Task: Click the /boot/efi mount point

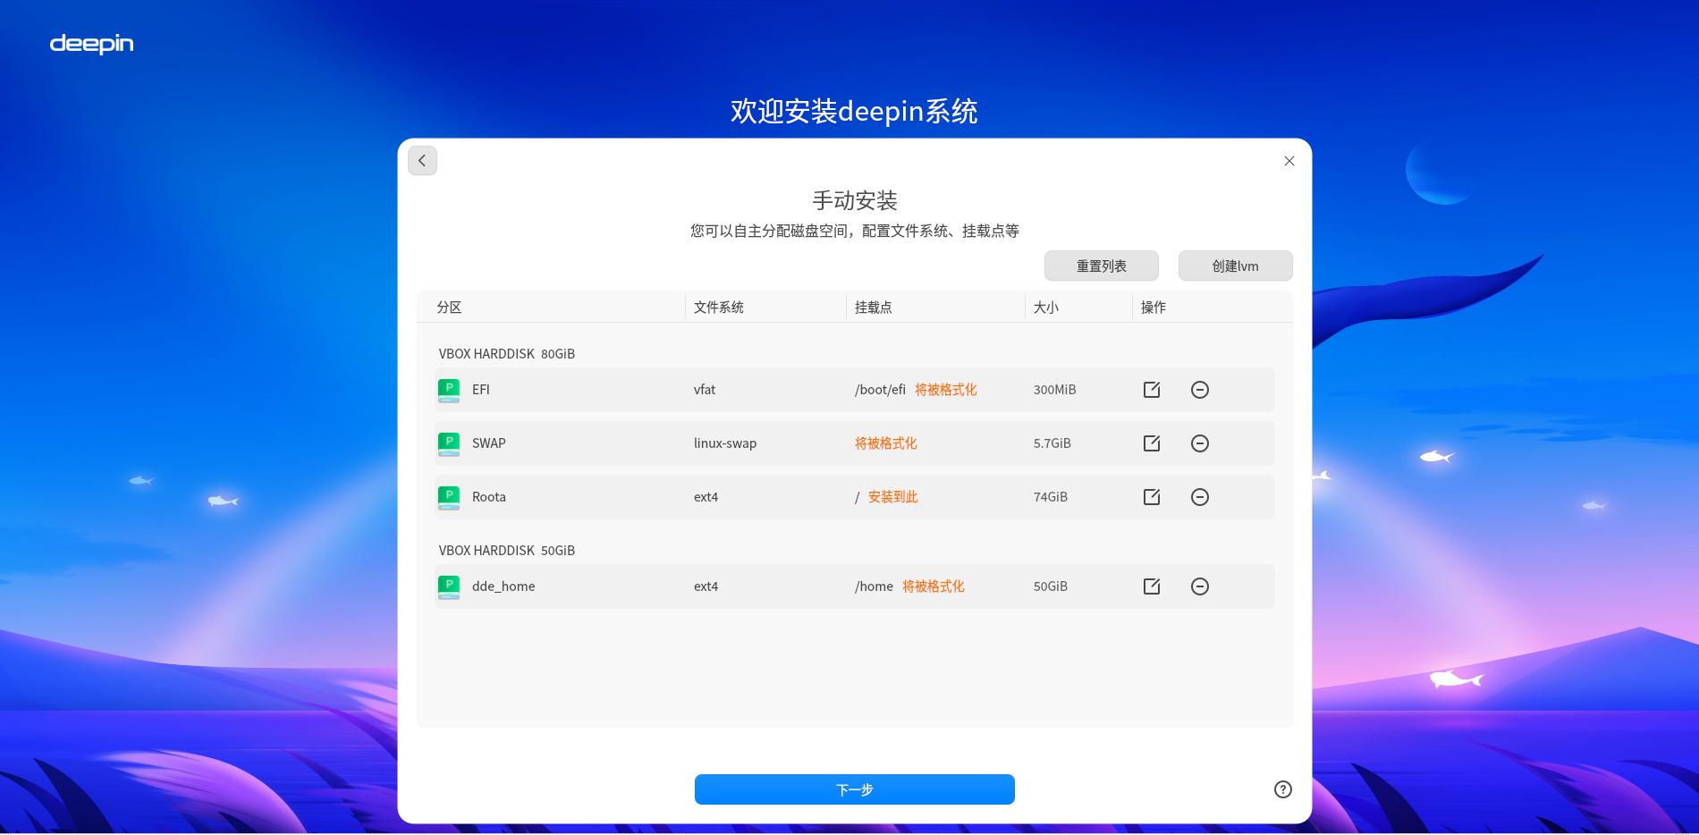Action: pyautogui.click(x=880, y=390)
